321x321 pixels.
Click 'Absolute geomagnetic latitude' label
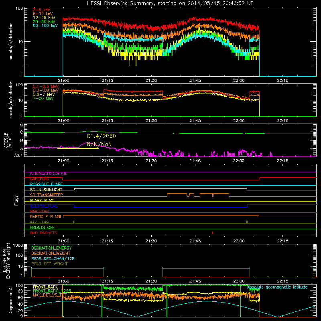click(x=277, y=287)
